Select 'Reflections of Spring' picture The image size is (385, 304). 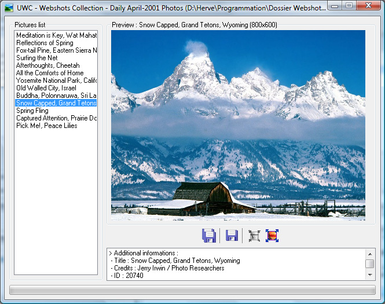[x=56, y=43]
